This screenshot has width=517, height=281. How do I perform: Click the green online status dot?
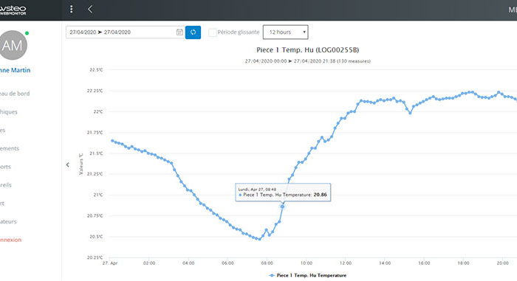tap(27, 33)
